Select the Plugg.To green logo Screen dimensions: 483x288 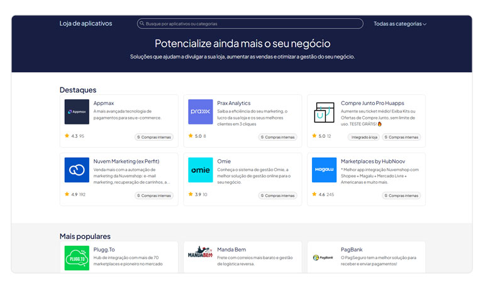(77, 258)
